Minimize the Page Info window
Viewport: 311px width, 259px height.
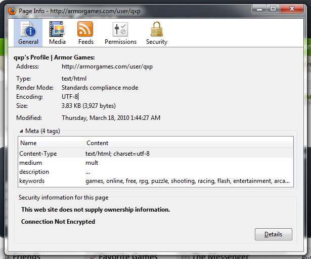coord(259,9)
